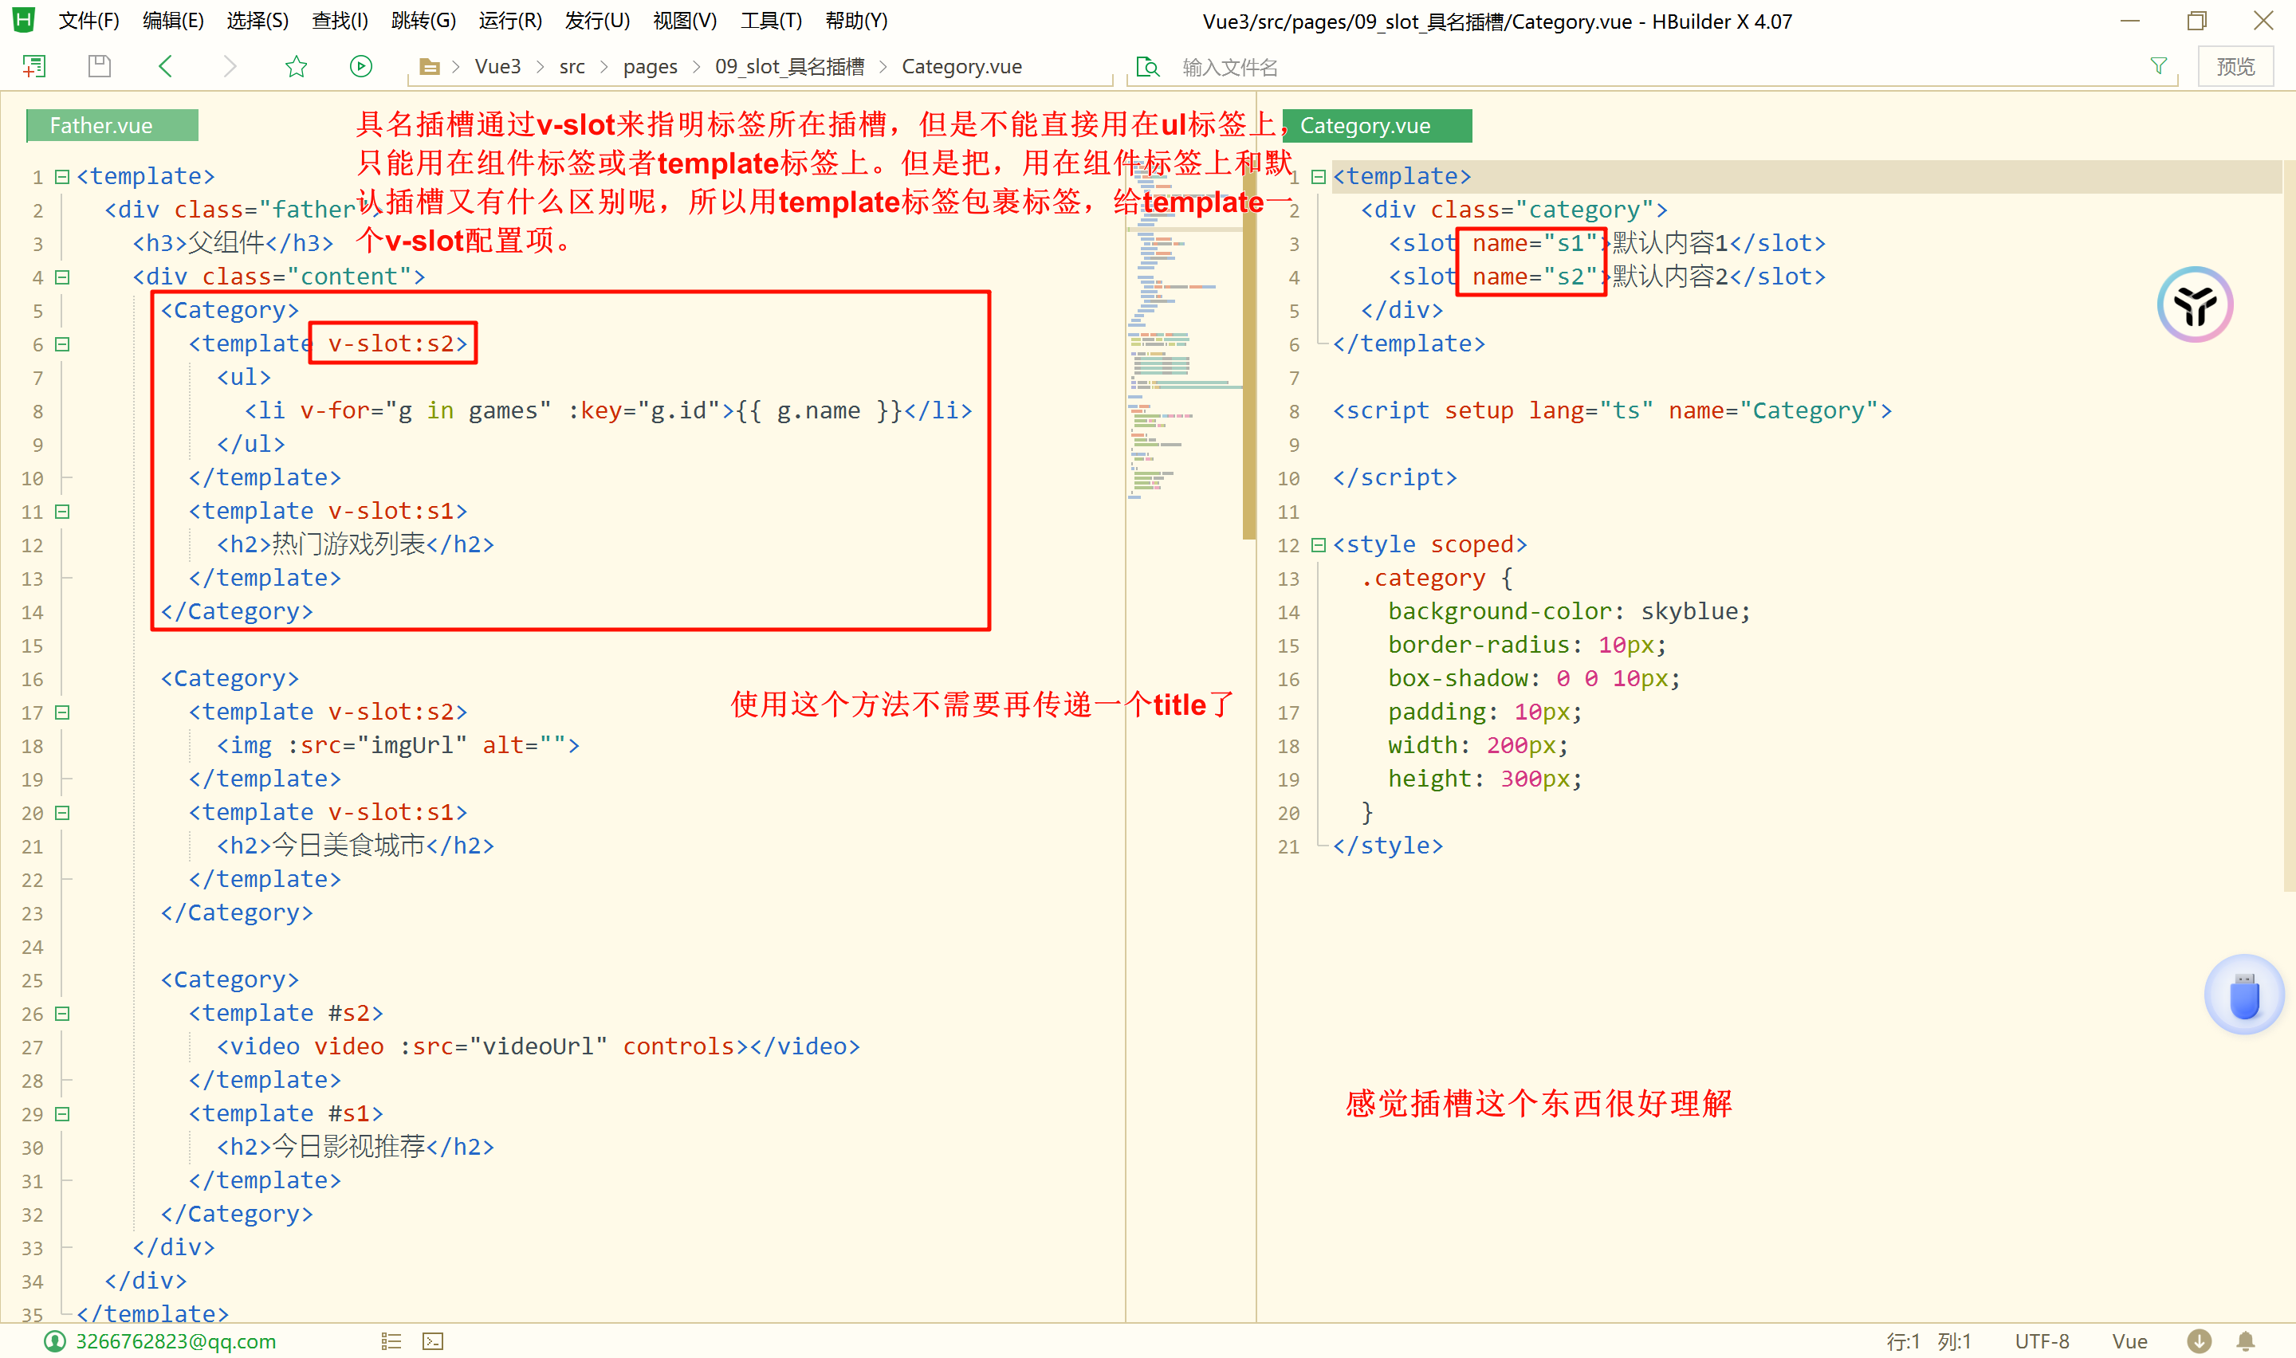The height and width of the screenshot is (1358, 2296).
Task: Go back using the left arrow icon
Action: [x=166, y=66]
